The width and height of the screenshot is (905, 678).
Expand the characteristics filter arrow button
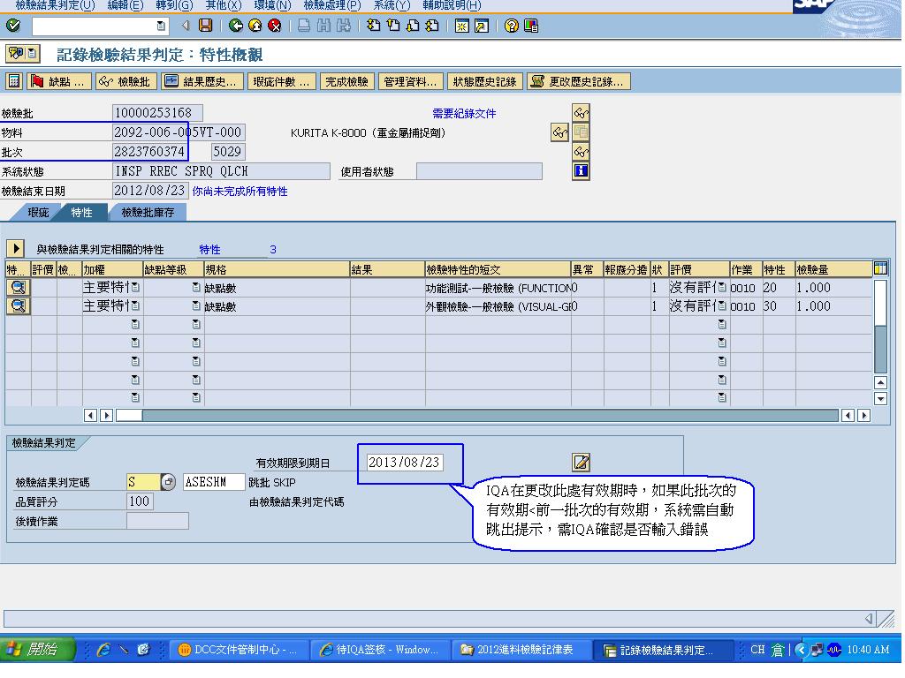coord(16,249)
